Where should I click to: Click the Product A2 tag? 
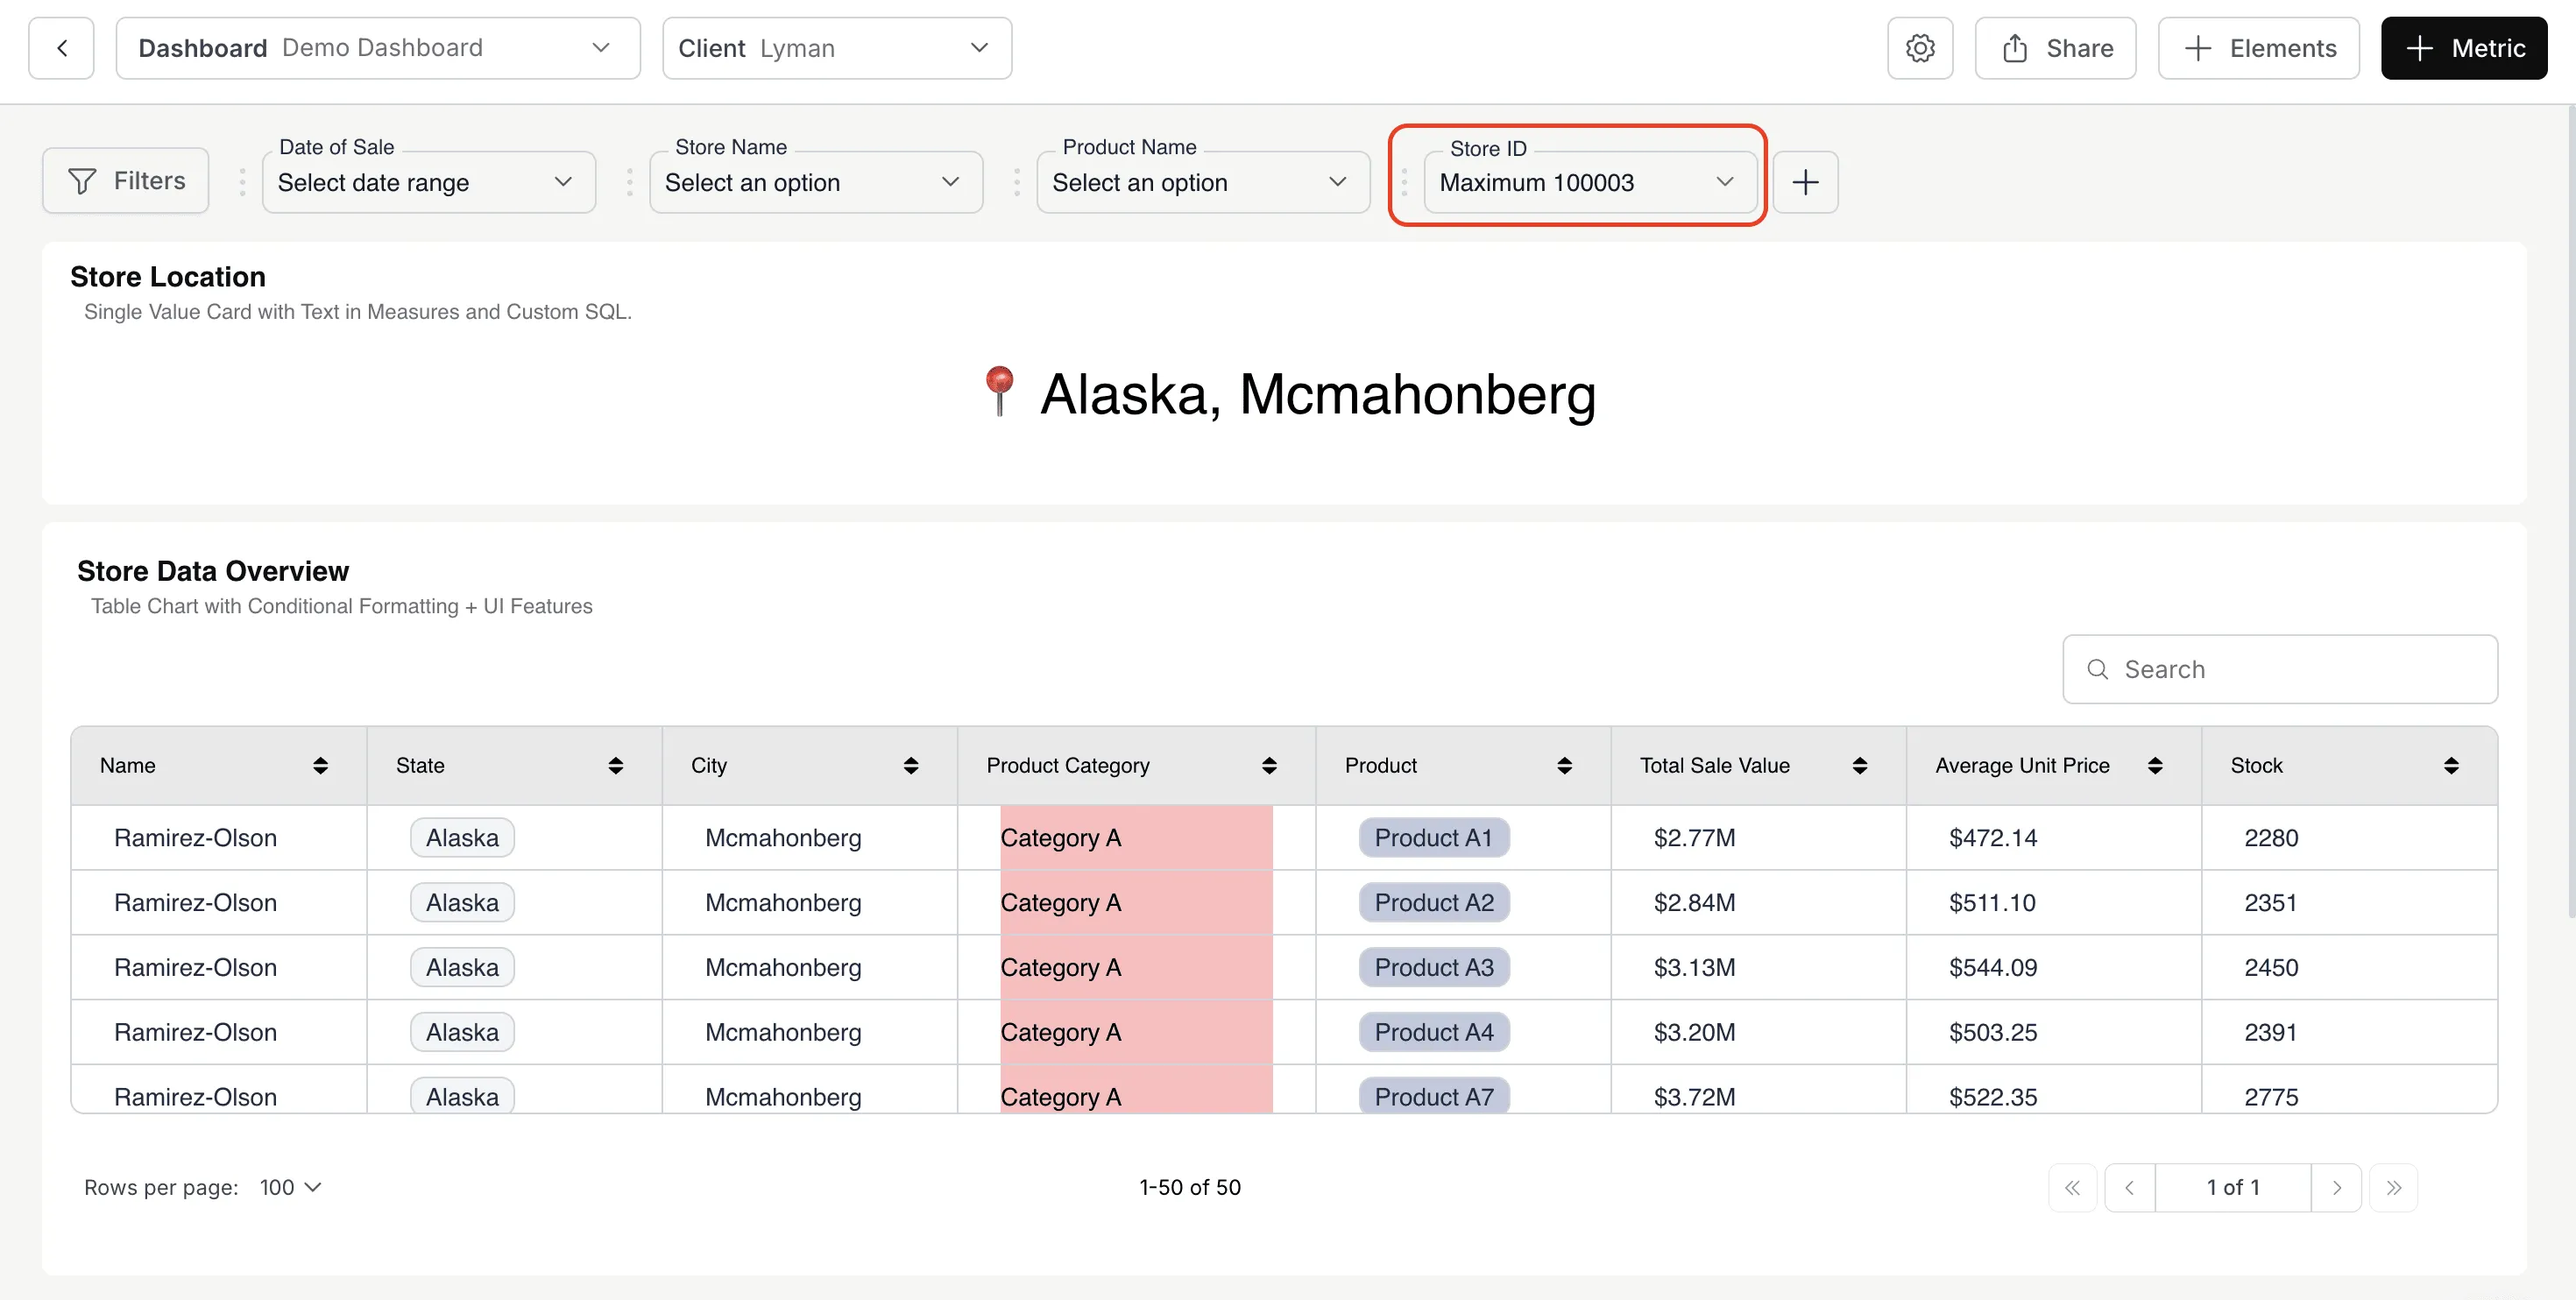tap(1433, 903)
